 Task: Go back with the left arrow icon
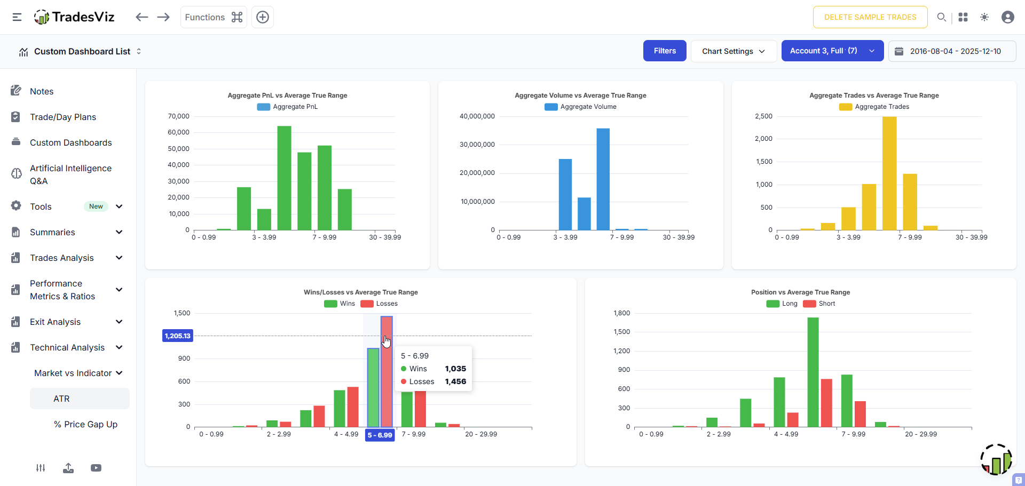point(141,17)
